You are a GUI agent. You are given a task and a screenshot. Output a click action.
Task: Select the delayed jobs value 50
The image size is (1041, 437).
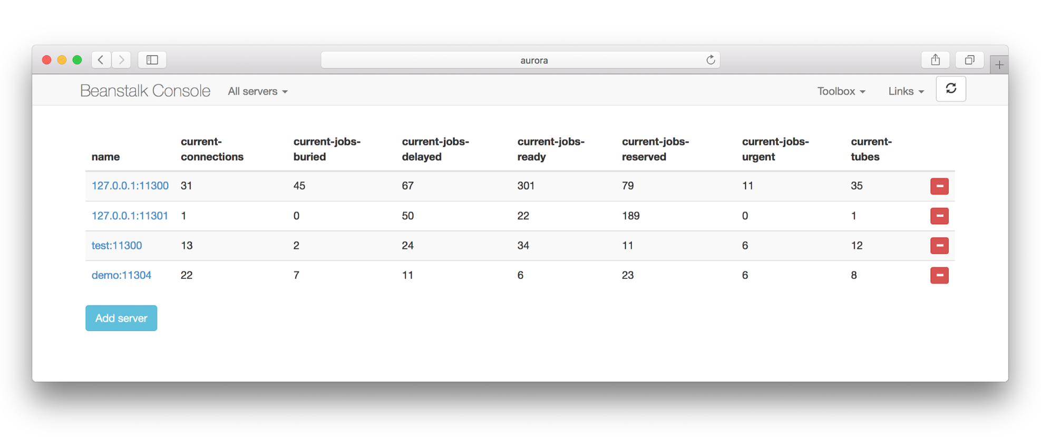click(x=407, y=216)
